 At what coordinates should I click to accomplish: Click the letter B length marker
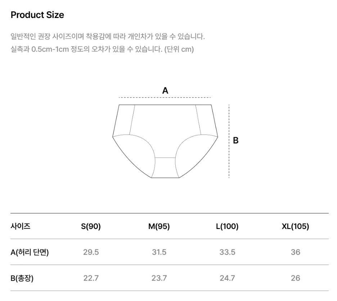point(236,140)
